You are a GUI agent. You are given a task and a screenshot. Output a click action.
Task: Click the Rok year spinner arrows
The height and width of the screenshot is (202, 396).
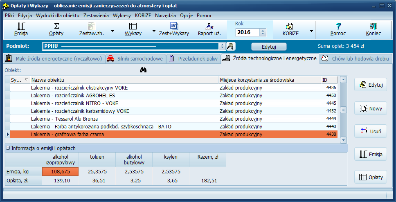pyautogui.click(x=263, y=32)
